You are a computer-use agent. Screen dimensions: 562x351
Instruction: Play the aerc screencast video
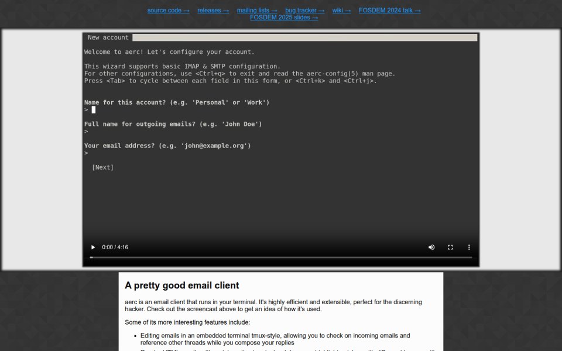tap(93, 247)
